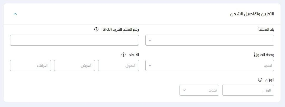Open the وحدة الطول dropdown

(x=209, y=65)
